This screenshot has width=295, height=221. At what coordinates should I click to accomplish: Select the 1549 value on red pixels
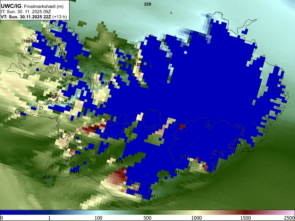click(x=94, y=129)
